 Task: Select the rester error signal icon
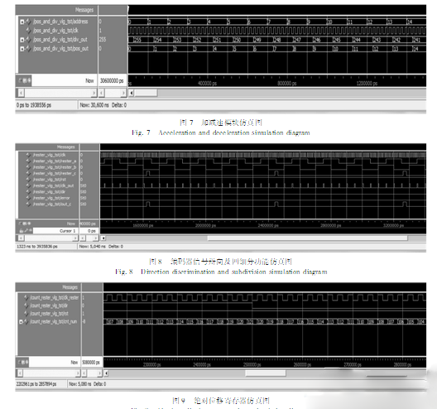click(x=28, y=198)
